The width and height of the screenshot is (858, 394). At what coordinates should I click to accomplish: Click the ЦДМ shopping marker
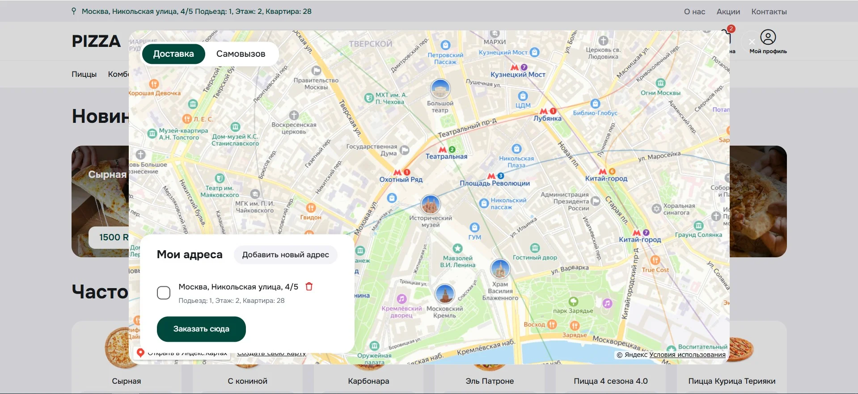pyautogui.click(x=523, y=96)
